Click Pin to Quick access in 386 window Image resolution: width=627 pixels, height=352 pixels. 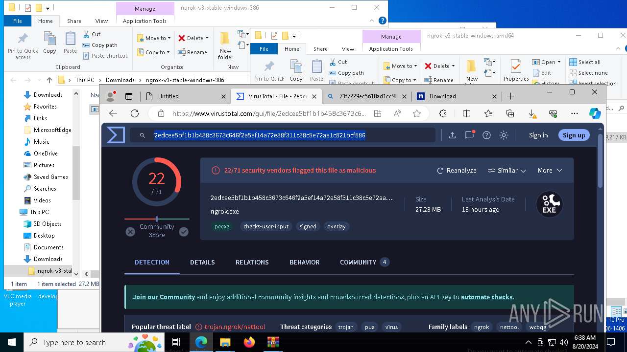tap(23, 46)
